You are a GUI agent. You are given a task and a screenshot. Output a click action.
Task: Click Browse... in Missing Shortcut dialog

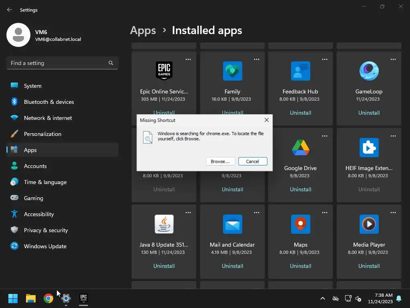click(x=220, y=161)
